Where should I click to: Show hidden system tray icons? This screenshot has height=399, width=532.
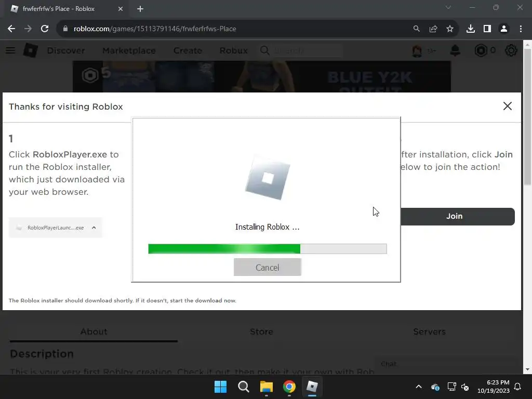pos(419,387)
